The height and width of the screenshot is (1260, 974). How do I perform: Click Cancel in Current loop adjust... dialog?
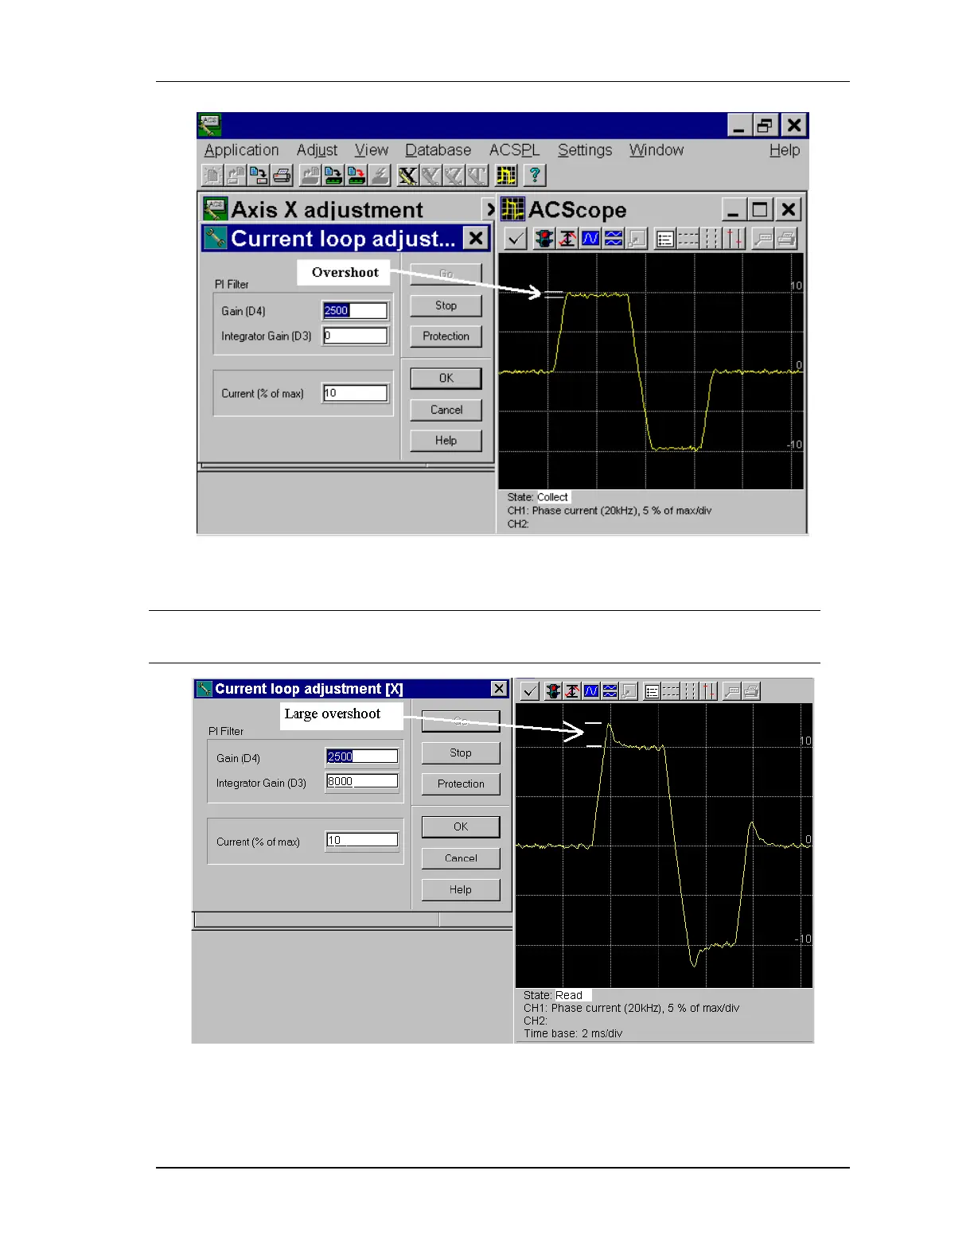tap(446, 410)
